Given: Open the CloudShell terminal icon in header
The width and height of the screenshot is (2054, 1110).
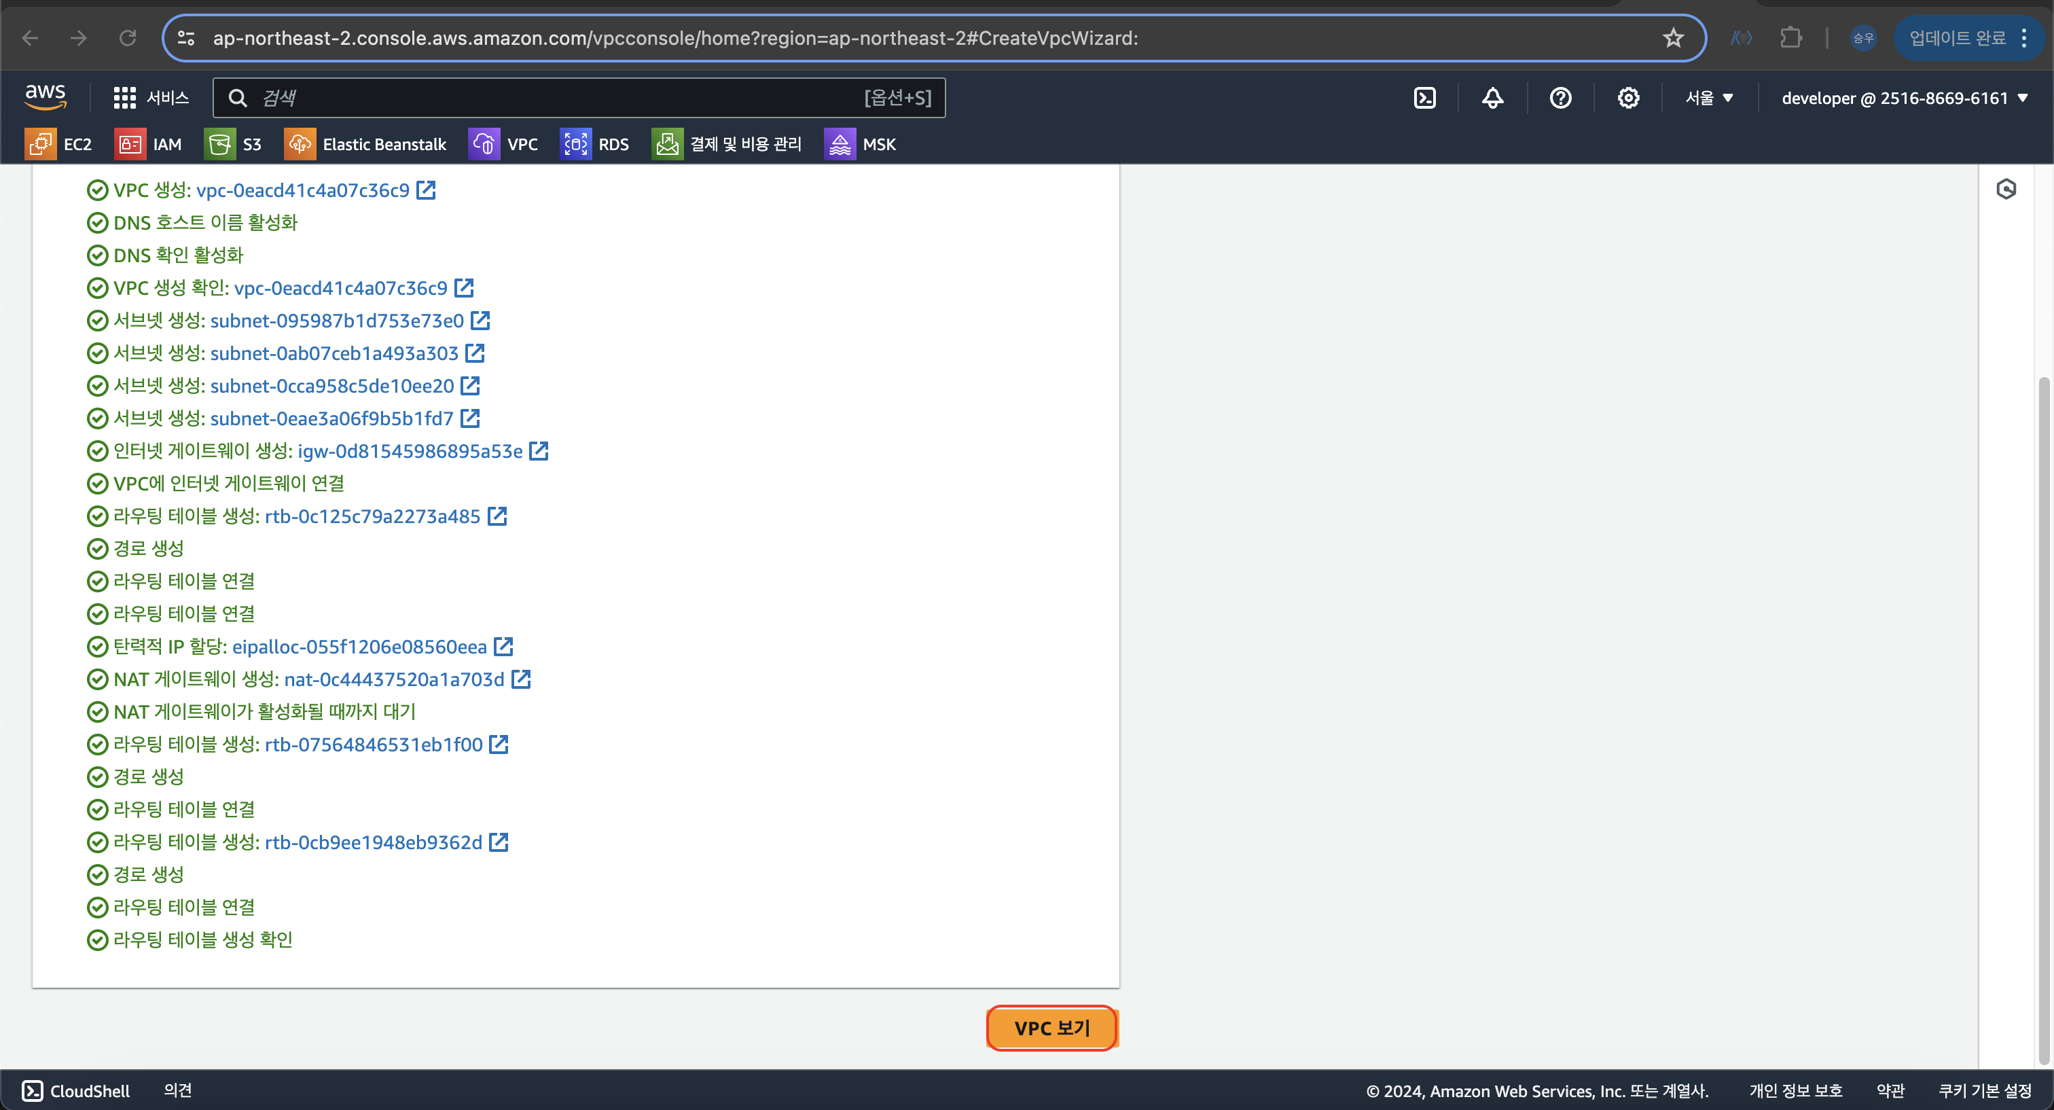Looking at the screenshot, I should click(x=1424, y=98).
